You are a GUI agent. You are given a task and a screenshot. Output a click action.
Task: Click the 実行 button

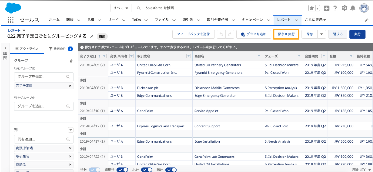pos(358,34)
